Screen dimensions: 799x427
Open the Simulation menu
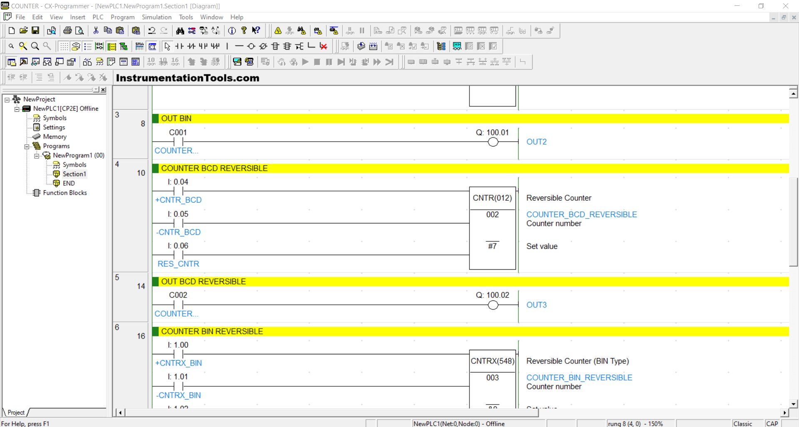coord(156,17)
